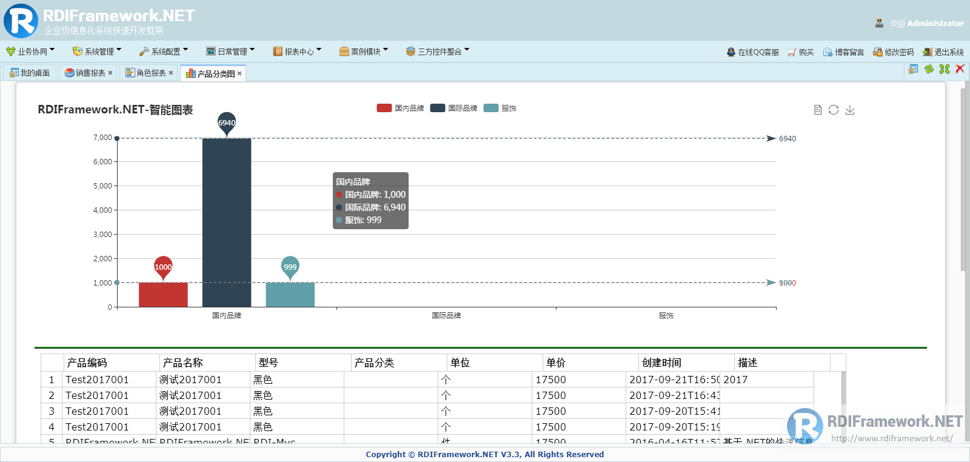Click the Administrator user label
Image resolution: width=970 pixels, height=462 pixels.
click(935, 23)
